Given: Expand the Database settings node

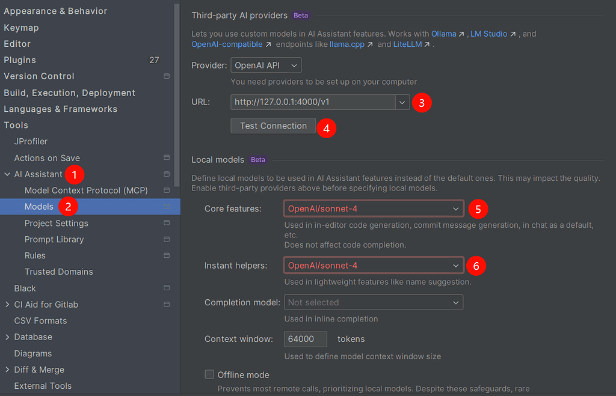Looking at the screenshot, I should click(x=7, y=337).
